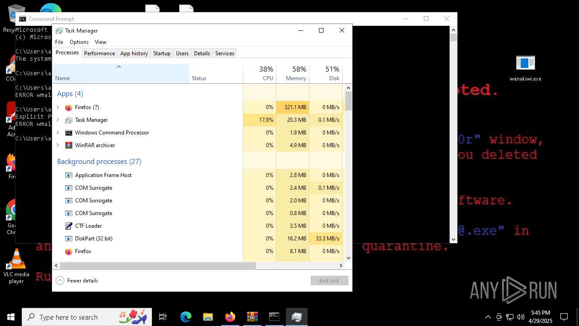
Task: Click the sort arrow above Name column
Action: (119, 67)
